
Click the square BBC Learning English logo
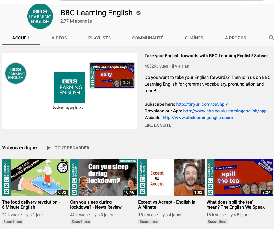[69, 88]
